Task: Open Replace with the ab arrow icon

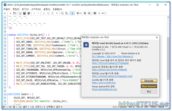Action: pos(66,13)
